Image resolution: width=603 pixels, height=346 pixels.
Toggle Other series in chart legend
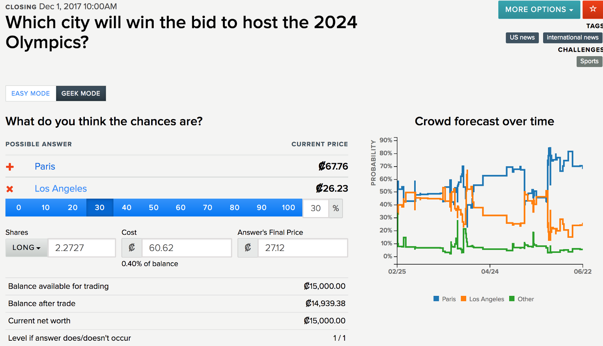pyautogui.click(x=522, y=299)
